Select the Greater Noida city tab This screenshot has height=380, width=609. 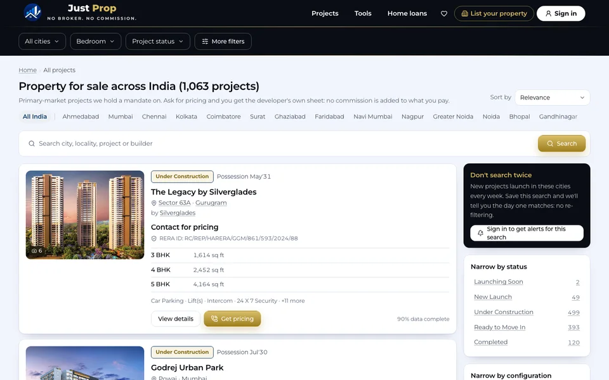453,117
